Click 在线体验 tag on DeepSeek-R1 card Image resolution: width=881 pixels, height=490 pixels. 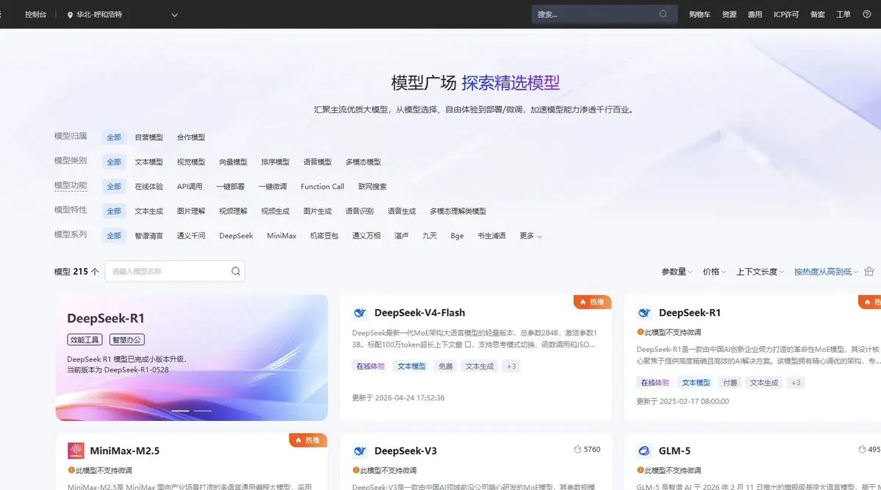655,383
